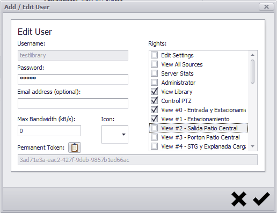Enable View #3 - Porton Patio Central
This screenshot has width=277, height=214.
pyautogui.click(x=154, y=137)
